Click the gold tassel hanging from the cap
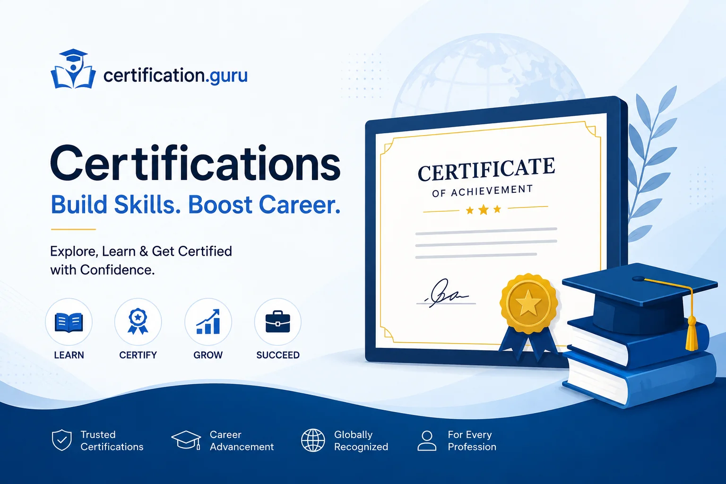 click(x=691, y=333)
